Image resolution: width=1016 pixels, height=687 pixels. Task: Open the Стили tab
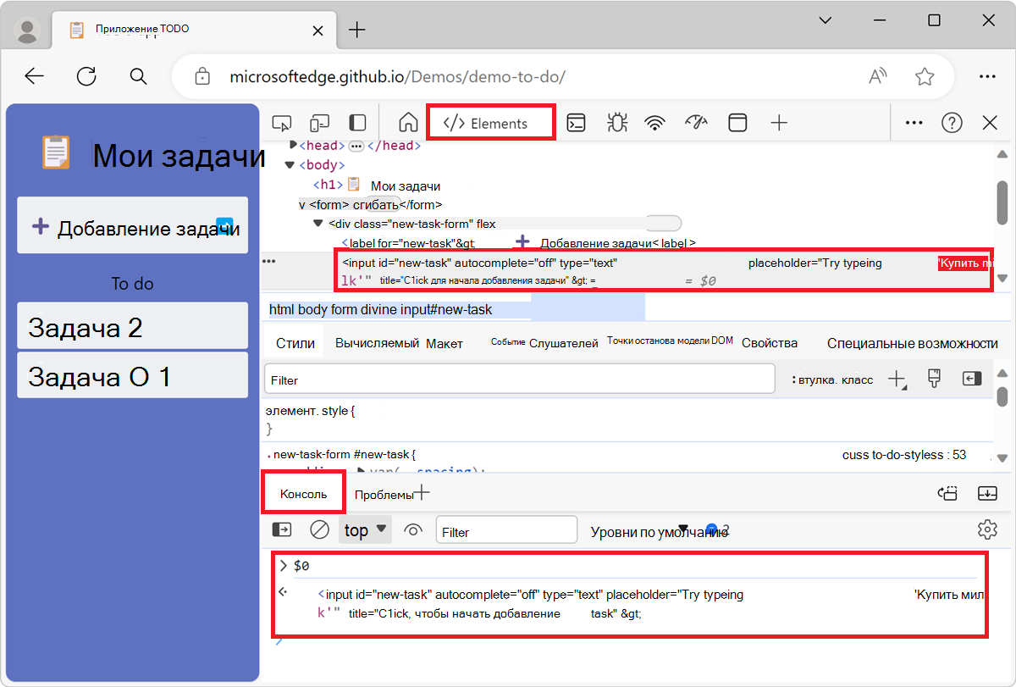tap(295, 343)
